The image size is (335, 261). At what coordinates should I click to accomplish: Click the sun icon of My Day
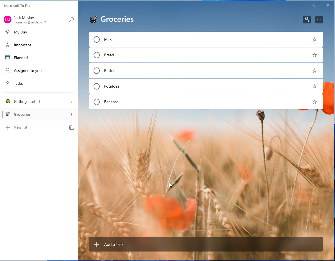tap(8, 32)
